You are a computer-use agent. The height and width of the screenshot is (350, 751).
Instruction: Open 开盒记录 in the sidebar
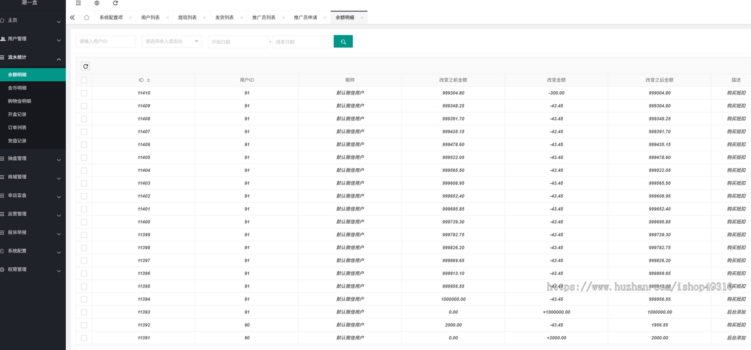click(33, 114)
